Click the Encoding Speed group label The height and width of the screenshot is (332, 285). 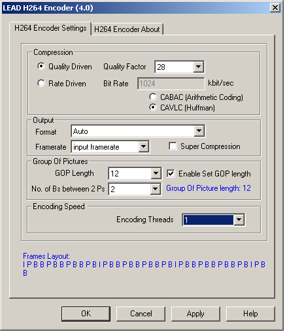coord(59,207)
